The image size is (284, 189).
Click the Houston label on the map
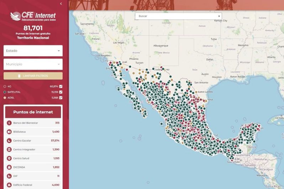217,77
